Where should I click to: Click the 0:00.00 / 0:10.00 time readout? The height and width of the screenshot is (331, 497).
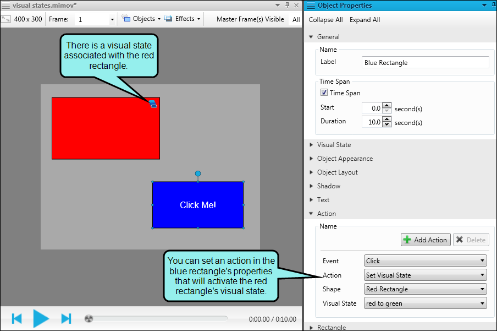pos(273,319)
